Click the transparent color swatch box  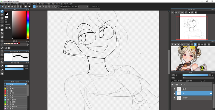(x=7, y=17)
